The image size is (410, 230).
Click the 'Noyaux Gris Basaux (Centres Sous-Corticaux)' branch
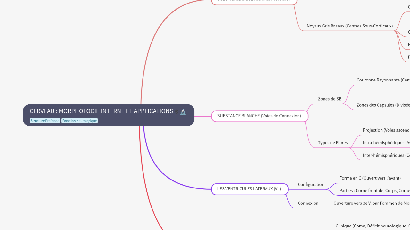(x=349, y=26)
